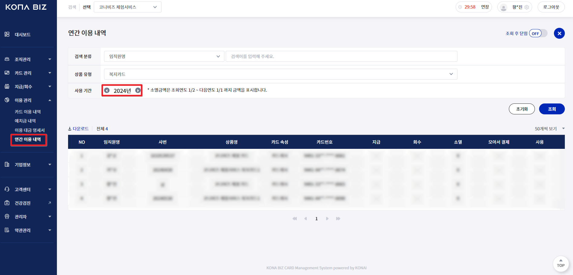Click the TOP scroll-up button
This screenshot has height=275, width=573.
pyautogui.click(x=561, y=264)
